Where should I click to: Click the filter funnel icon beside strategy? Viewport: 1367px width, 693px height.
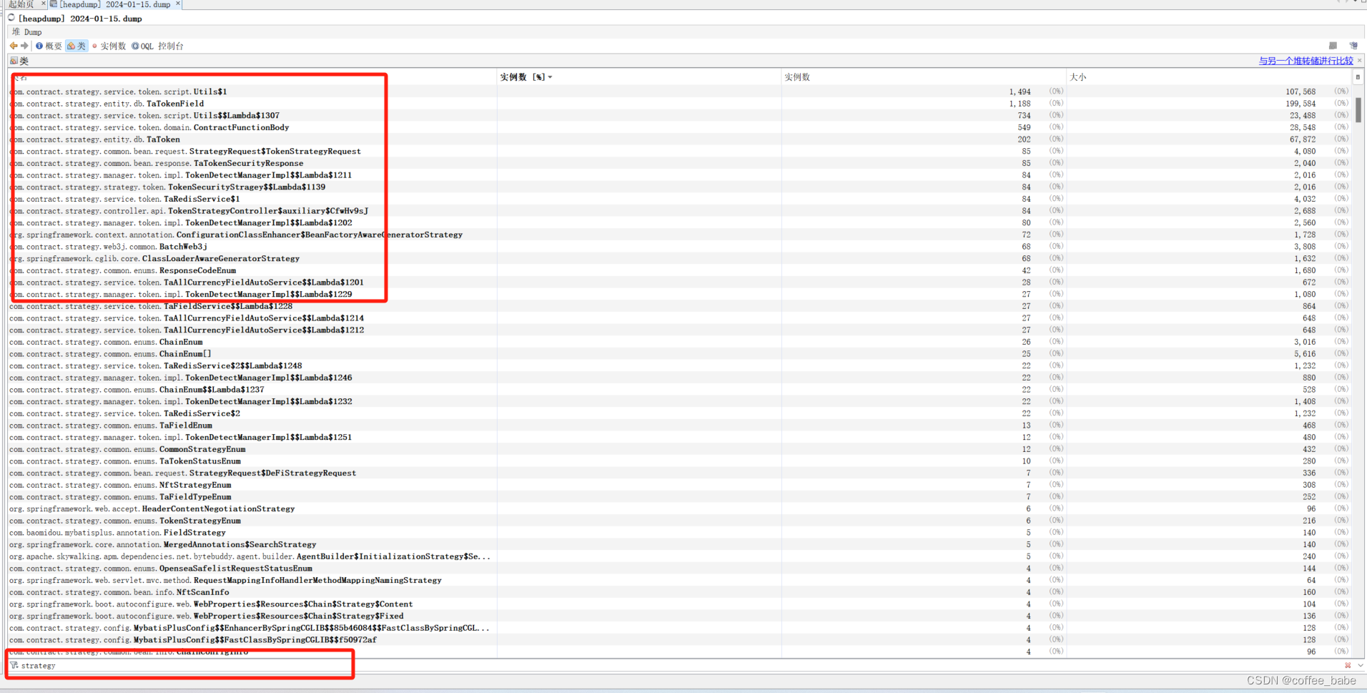pos(14,665)
